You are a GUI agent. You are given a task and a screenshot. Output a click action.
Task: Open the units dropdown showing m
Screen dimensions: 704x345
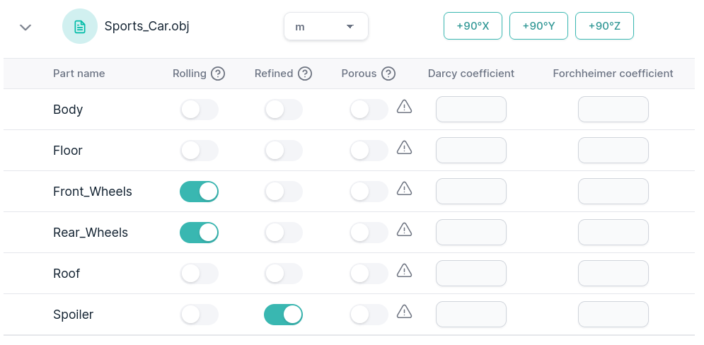point(325,27)
